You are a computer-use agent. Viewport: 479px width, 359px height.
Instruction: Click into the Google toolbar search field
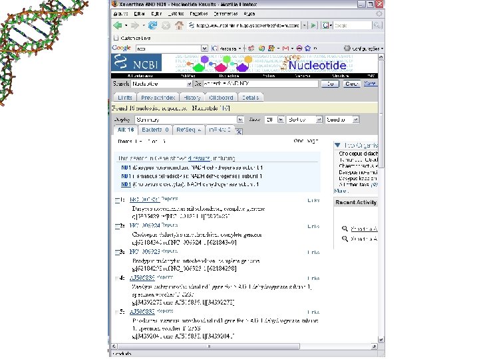click(x=168, y=49)
